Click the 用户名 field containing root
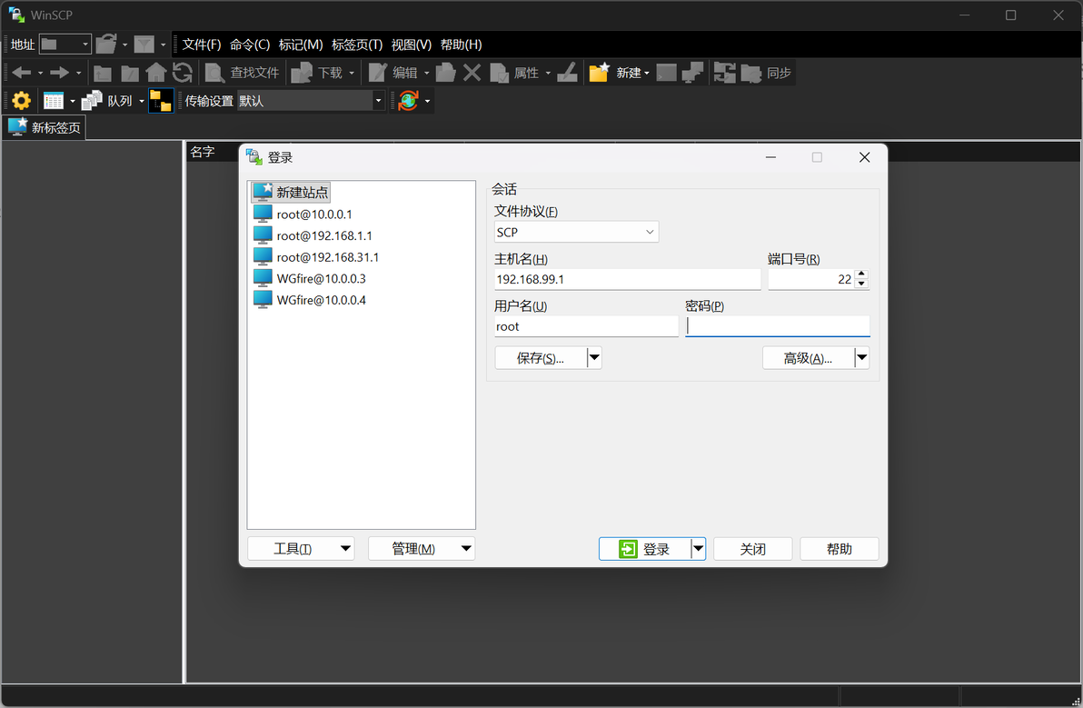The width and height of the screenshot is (1083, 708). (586, 326)
